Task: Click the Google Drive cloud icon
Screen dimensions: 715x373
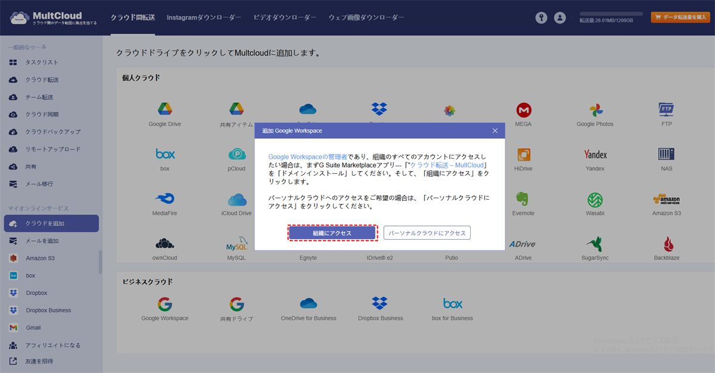Action: (x=165, y=109)
